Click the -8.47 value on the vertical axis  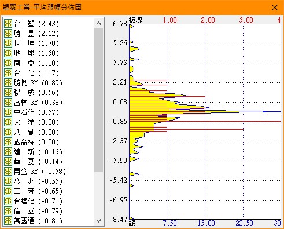119,220
